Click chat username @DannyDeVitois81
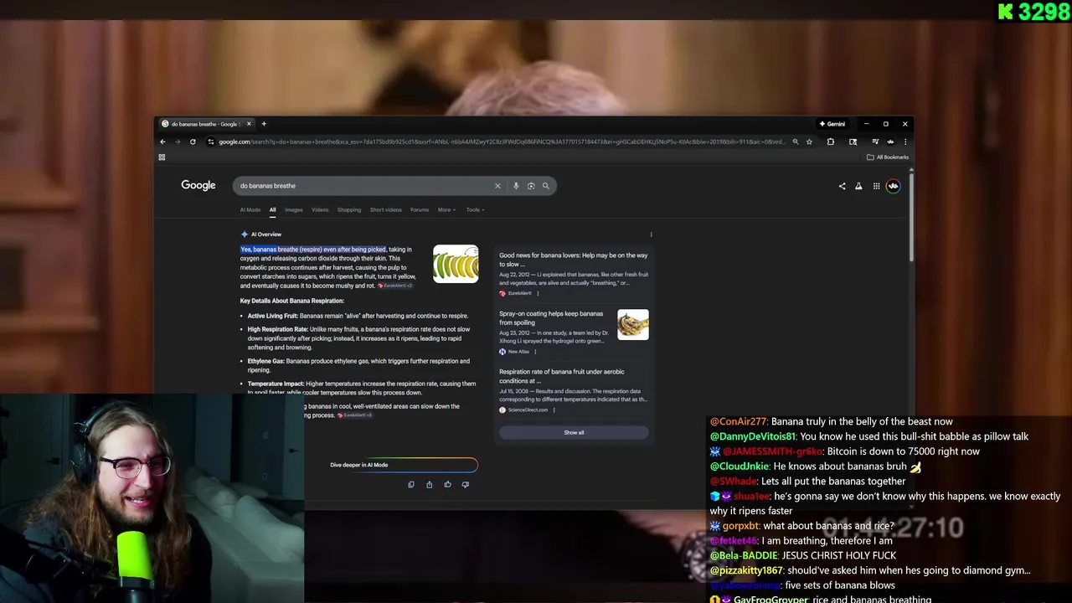This screenshot has width=1072, height=603. click(753, 436)
